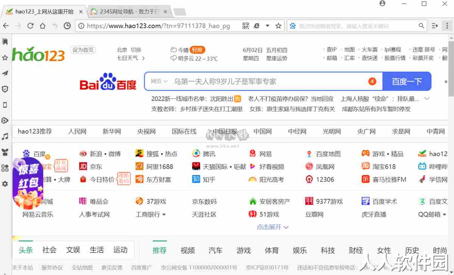Open the shield security sidebar icon

(x=5, y=89)
